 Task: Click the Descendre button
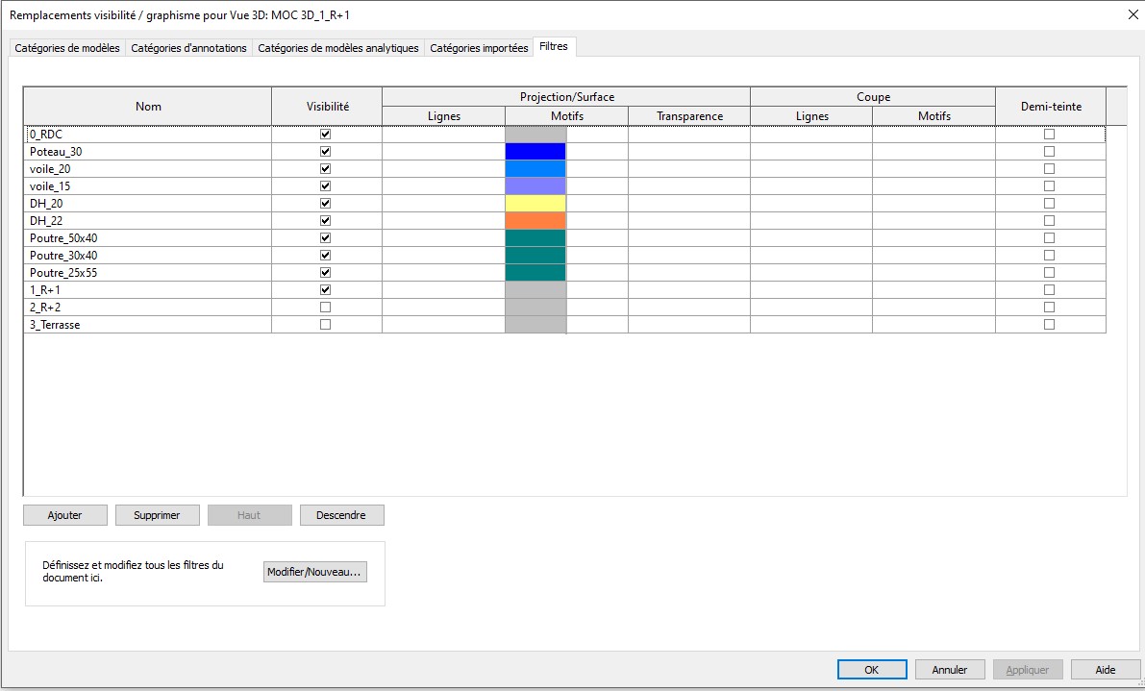coord(341,515)
